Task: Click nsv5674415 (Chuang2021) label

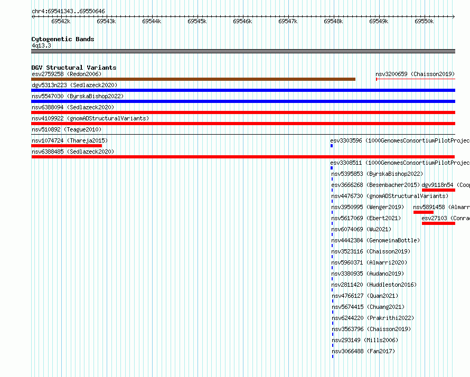Action: click(368, 307)
